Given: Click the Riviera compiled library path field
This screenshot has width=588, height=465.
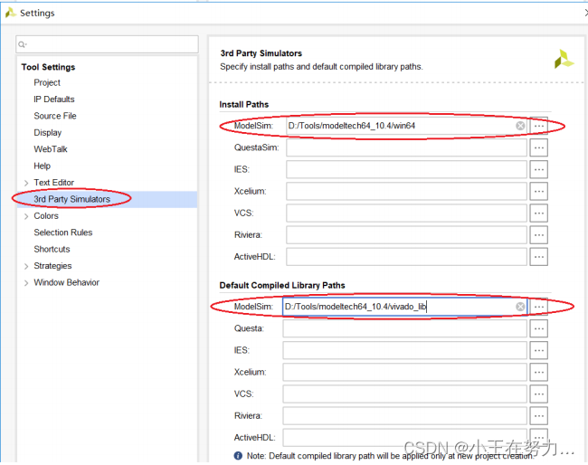Looking at the screenshot, I should pyautogui.click(x=404, y=415).
